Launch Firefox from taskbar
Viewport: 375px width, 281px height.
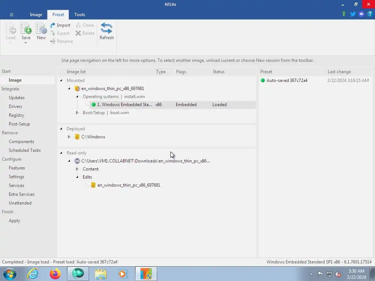coord(55,274)
